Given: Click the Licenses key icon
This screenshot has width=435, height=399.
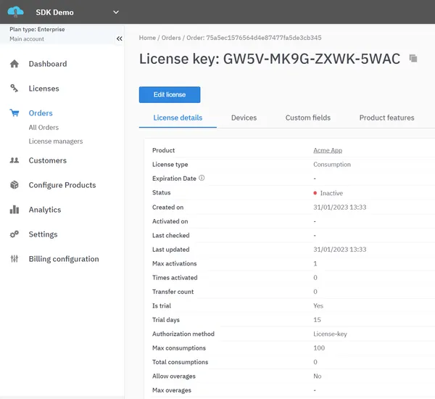Looking at the screenshot, I should click(14, 89).
